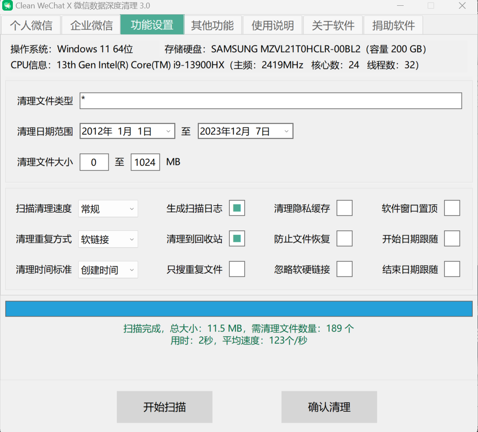Open the 捐助软件 tab
Screen dimensions: 478x432
(x=393, y=25)
